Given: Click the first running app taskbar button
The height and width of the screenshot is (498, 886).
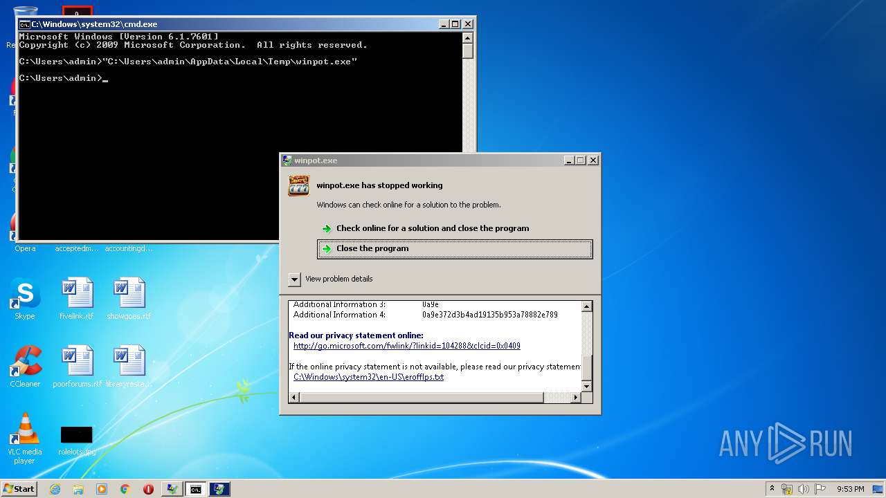Looking at the screenshot, I should (x=172, y=489).
